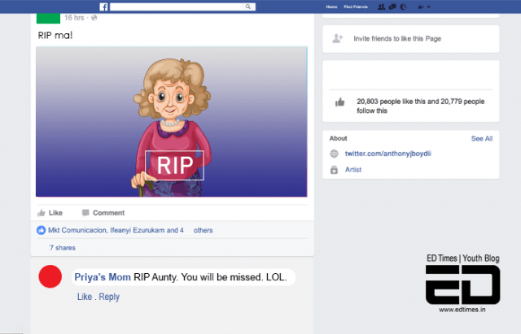Click the globe icon beside the Twitter link
Image resolution: width=521 pixels, height=334 pixels.
pyautogui.click(x=334, y=154)
